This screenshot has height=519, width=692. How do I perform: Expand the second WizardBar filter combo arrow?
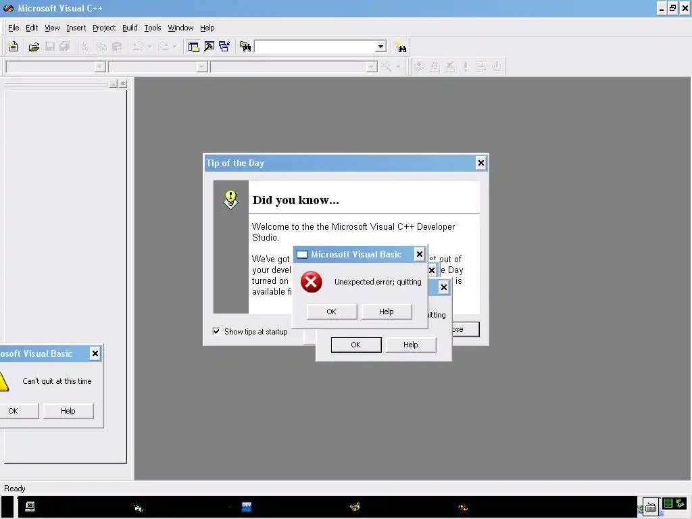(202, 67)
